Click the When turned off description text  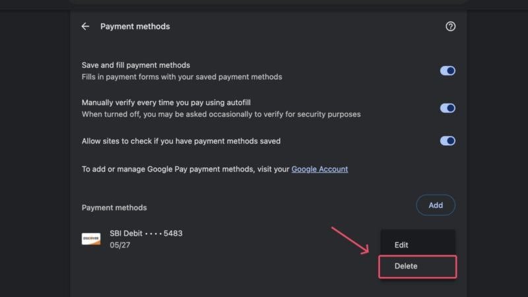click(221, 114)
